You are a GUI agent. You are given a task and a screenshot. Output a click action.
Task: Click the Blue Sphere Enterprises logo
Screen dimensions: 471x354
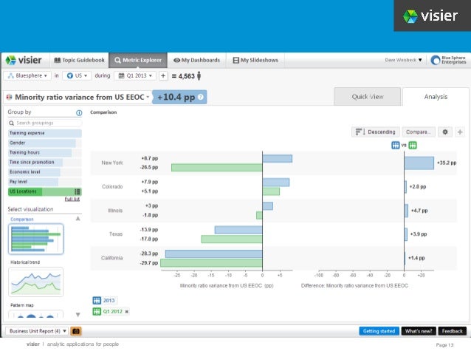(448, 60)
